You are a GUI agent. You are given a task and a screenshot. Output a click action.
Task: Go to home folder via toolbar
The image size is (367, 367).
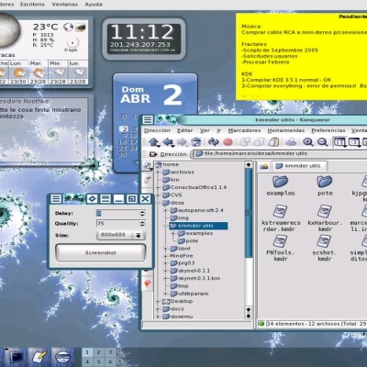[x=195, y=142]
